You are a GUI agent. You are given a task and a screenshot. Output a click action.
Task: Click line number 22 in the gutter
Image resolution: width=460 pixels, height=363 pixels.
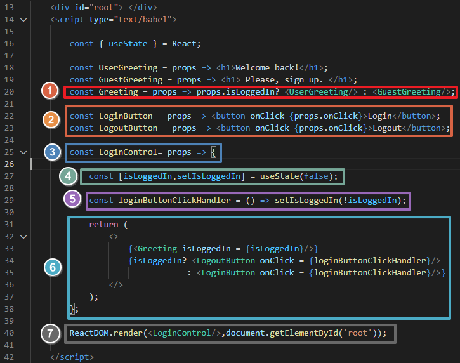click(9, 116)
